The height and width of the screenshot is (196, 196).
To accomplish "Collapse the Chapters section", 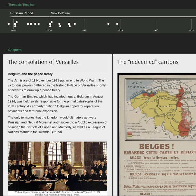I will click(x=13, y=50).
